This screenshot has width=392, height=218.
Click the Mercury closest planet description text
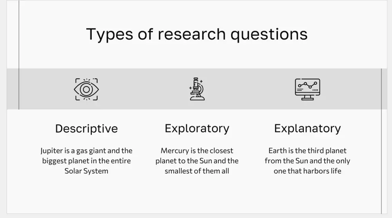click(x=197, y=160)
